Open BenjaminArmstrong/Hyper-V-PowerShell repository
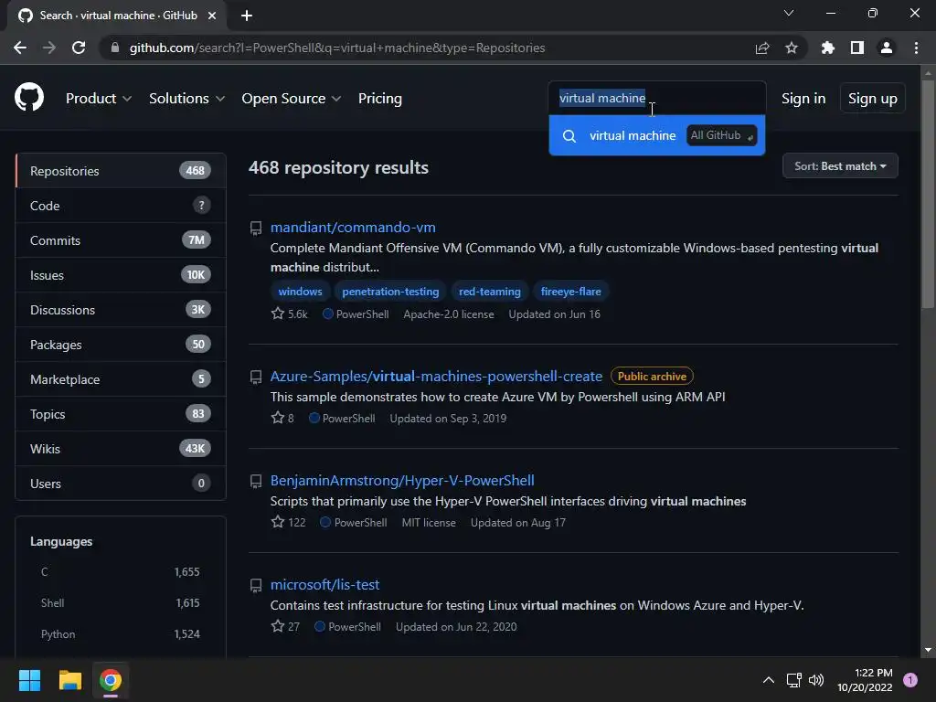 click(402, 481)
